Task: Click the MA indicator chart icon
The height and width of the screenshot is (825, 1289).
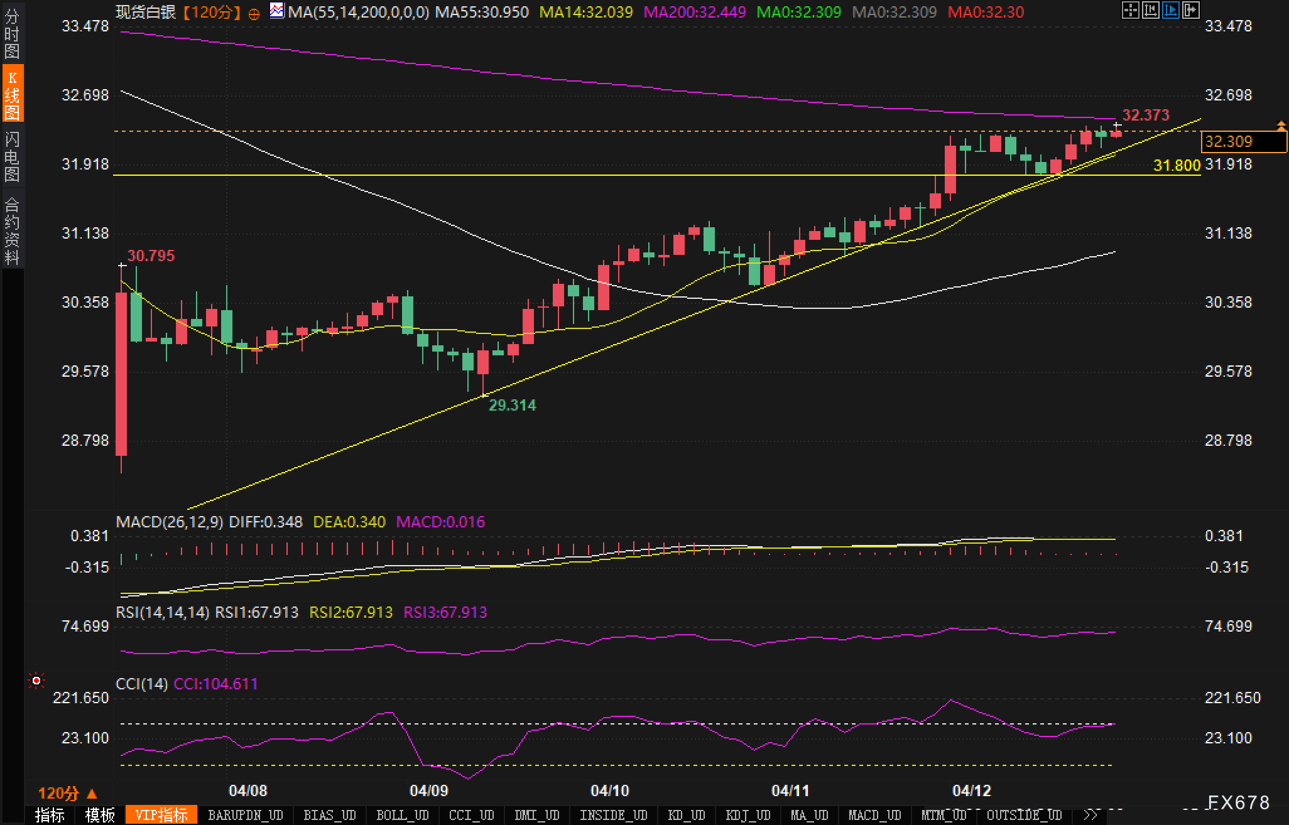Action: 276,11
